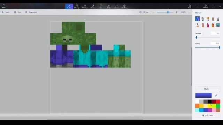Select the Watercolor brush

point(213,19)
